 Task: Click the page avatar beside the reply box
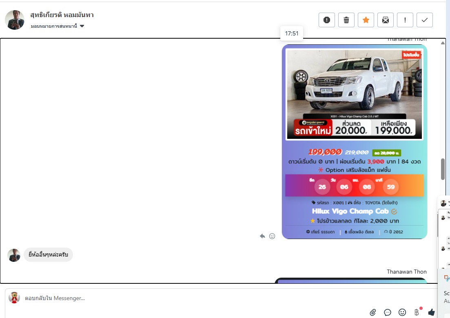tap(14, 298)
